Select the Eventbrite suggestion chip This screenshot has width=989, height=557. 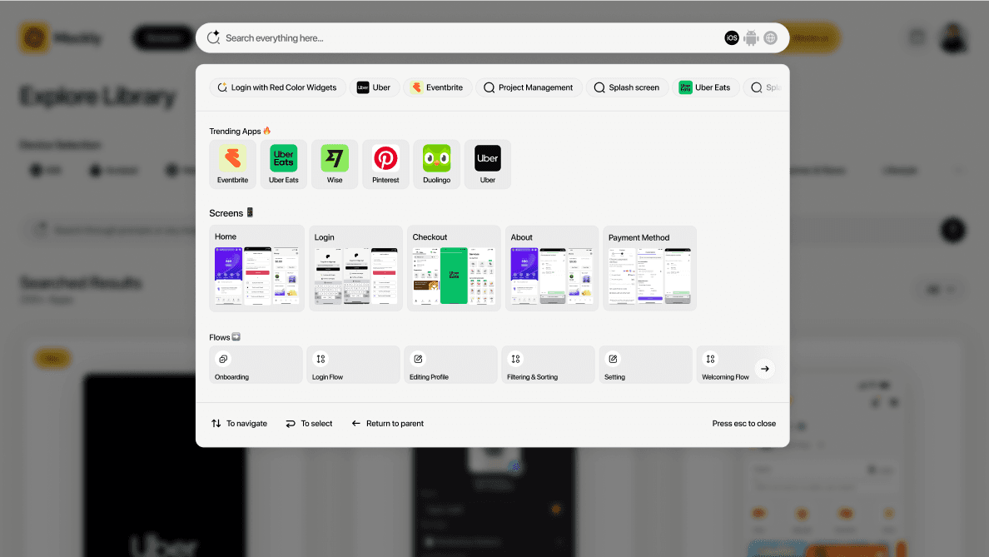[x=436, y=87]
